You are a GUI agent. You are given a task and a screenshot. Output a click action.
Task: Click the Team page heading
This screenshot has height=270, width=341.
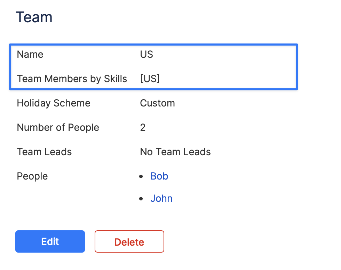coord(34,17)
